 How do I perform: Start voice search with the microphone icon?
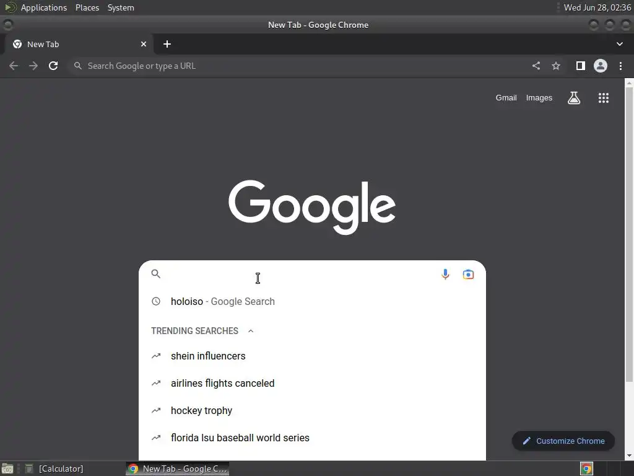point(445,274)
